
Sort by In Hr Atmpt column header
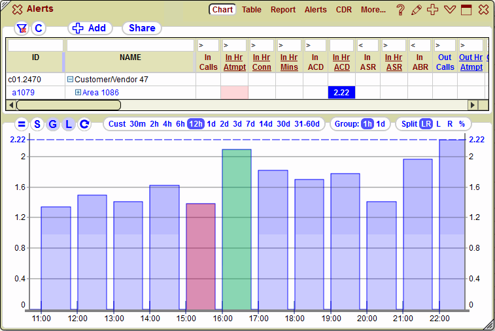(x=235, y=62)
